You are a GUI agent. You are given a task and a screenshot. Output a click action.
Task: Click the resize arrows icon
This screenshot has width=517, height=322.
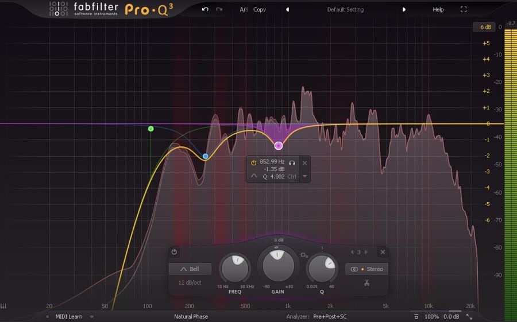tap(469, 317)
